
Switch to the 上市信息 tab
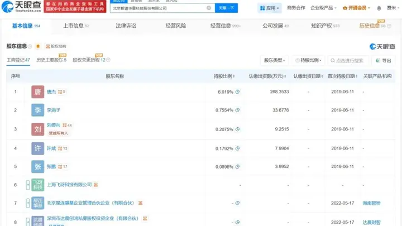point(76,26)
